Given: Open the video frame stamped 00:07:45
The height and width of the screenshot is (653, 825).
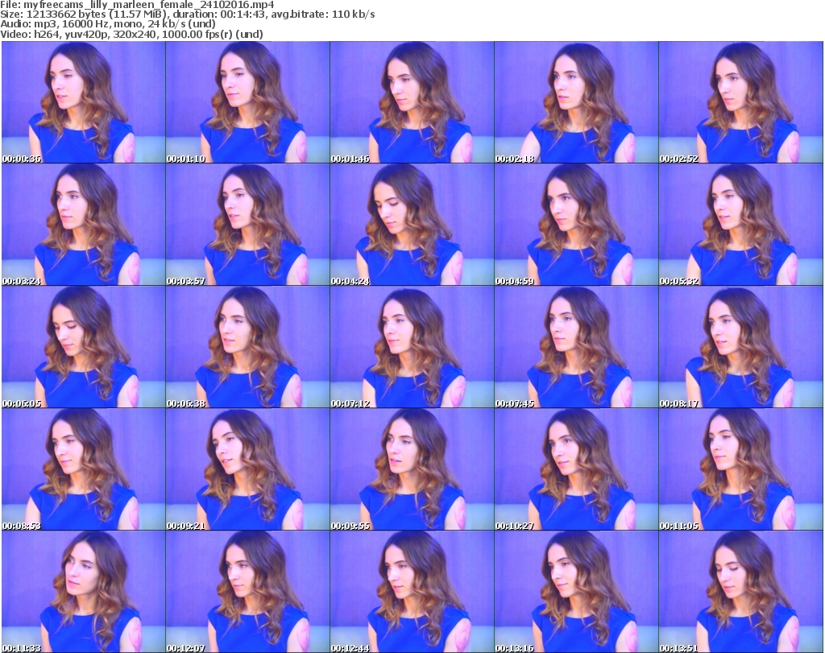Looking at the screenshot, I should pyautogui.click(x=576, y=347).
